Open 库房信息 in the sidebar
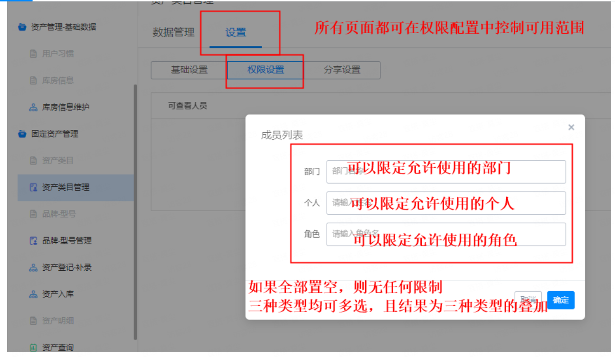This screenshot has width=615, height=357. pos(58,81)
